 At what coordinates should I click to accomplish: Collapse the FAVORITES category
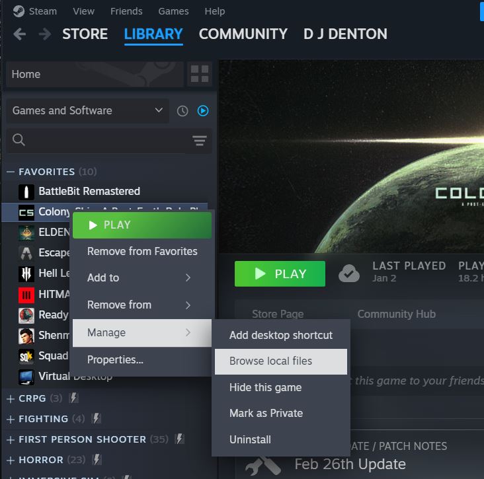pyautogui.click(x=11, y=172)
